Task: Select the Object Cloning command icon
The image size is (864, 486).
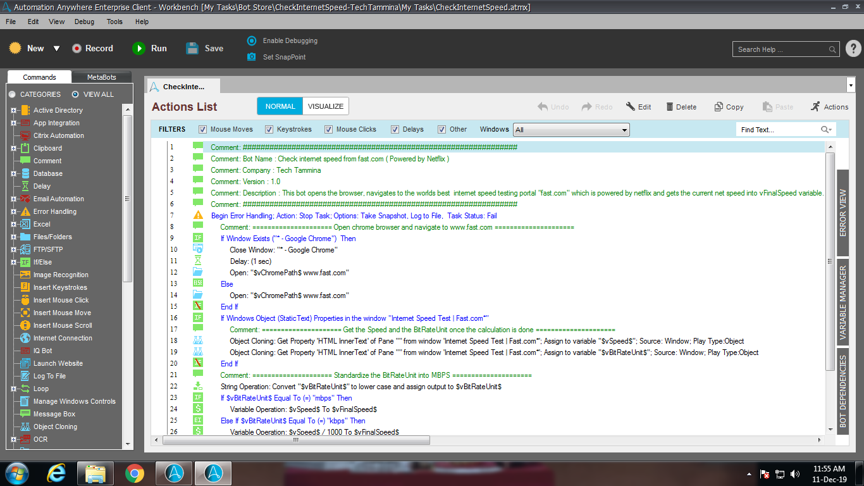Action: point(25,427)
